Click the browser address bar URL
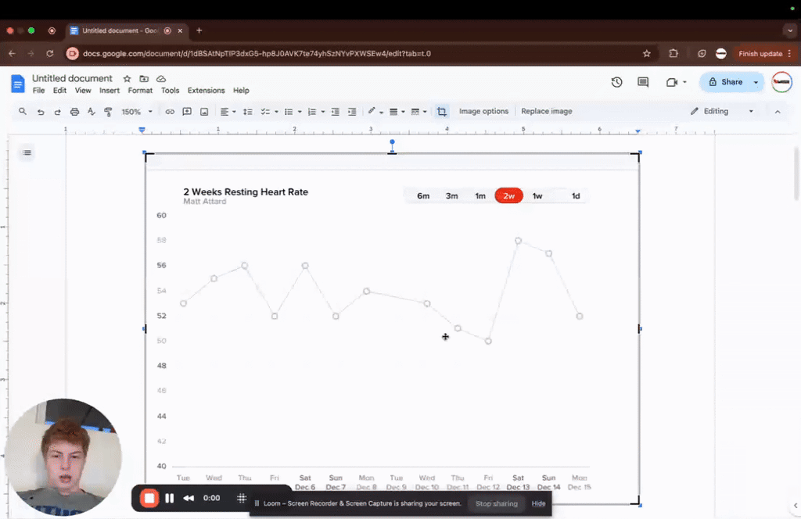 click(257, 54)
